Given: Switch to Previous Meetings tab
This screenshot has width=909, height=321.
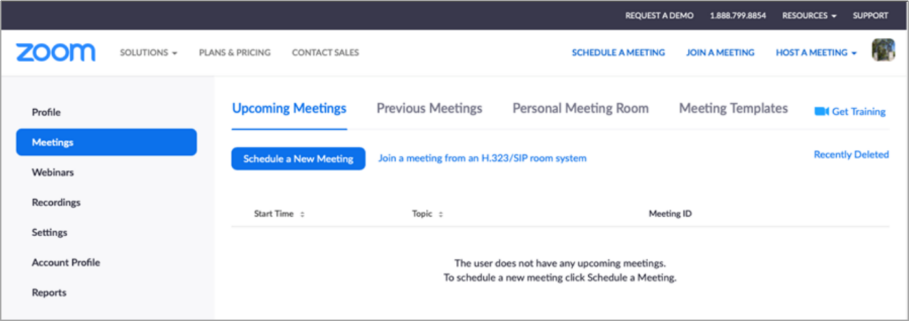Looking at the screenshot, I should click(x=429, y=108).
